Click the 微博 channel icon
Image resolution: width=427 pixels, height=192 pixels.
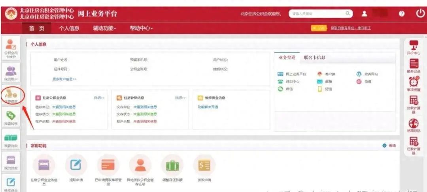pos(359,82)
